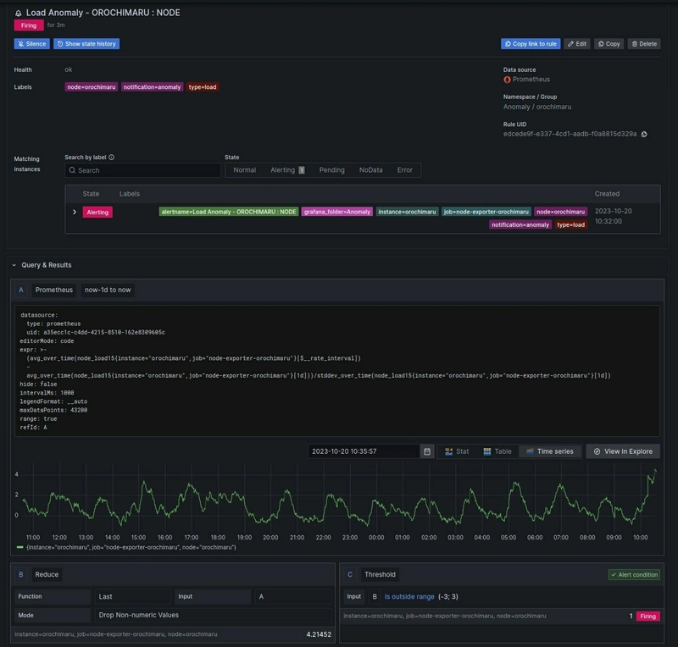This screenshot has width=678, height=647.
Task: Filter instances by Pending state
Action: coord(331,170)
